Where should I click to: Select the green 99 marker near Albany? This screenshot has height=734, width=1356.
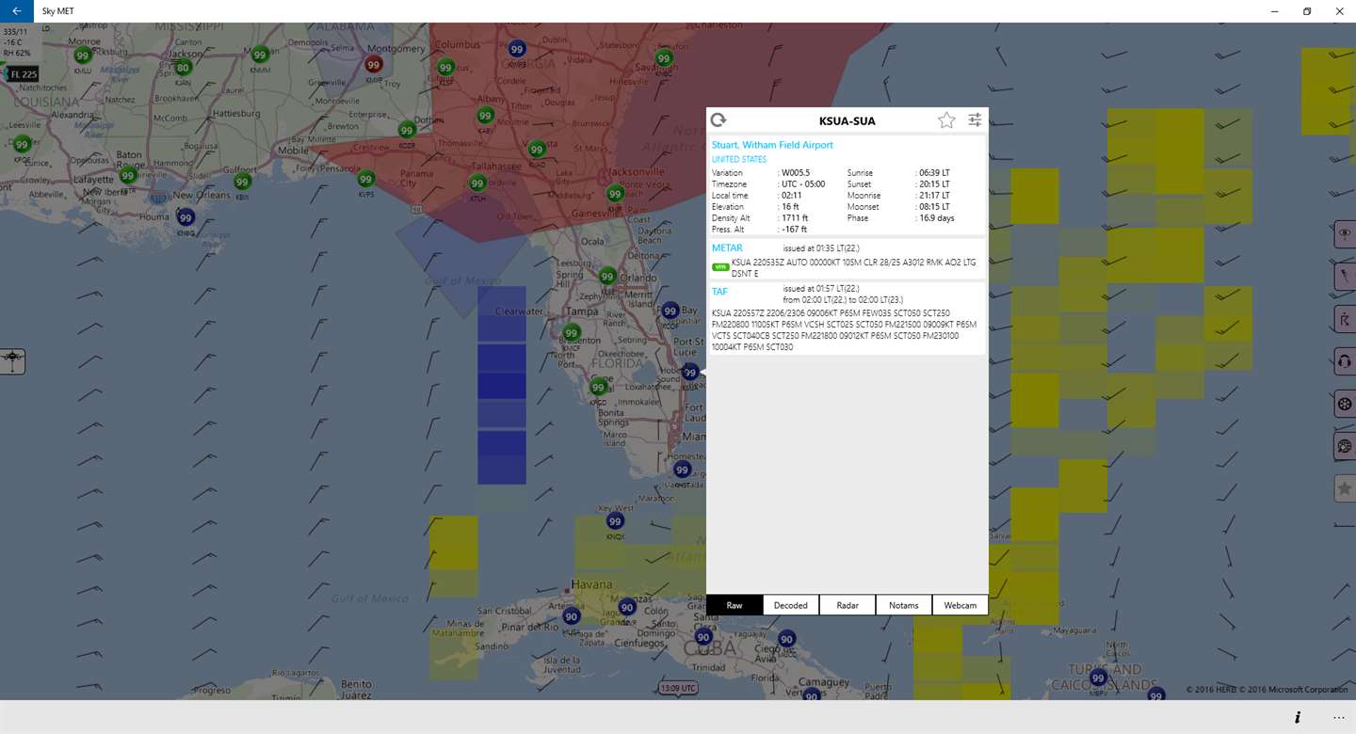pos(485,116)
